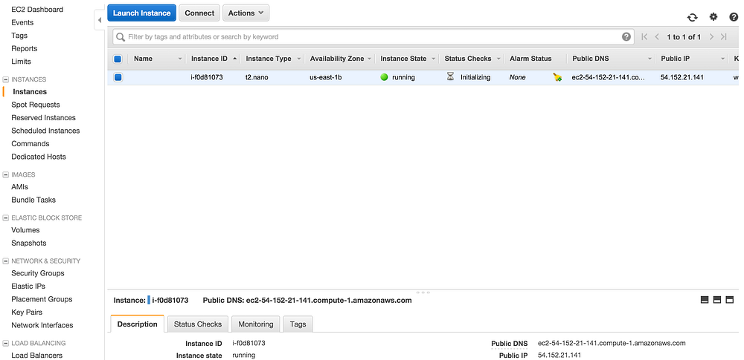Viewport: 744px width, 360px height.
Task: Switch to the Status Checks tab
Action: coord(198,324)
